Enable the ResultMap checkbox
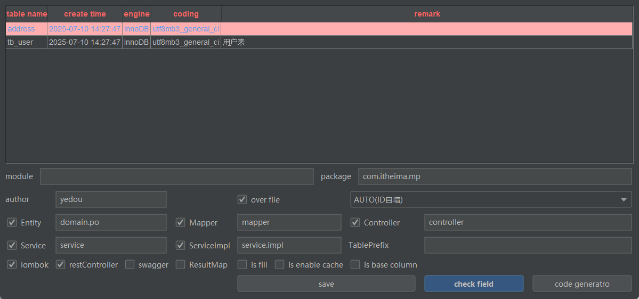Screen dimensions: 639x299 tap(181, 265)
